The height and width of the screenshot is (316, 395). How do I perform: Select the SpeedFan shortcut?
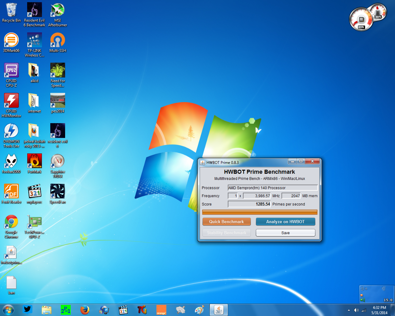(x=58, y=194)
